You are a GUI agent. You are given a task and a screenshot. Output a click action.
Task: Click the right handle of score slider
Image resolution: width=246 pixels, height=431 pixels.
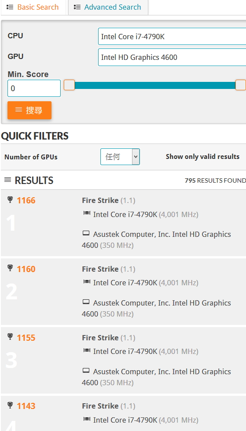point(241,85)
